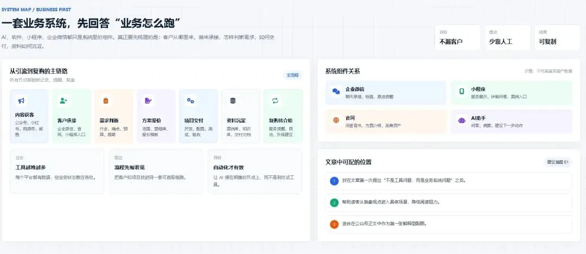Click the 文章中可配的位置 heading
Image resolution: width=586 pixels, height=254 pixels.
tap(348, 162)
